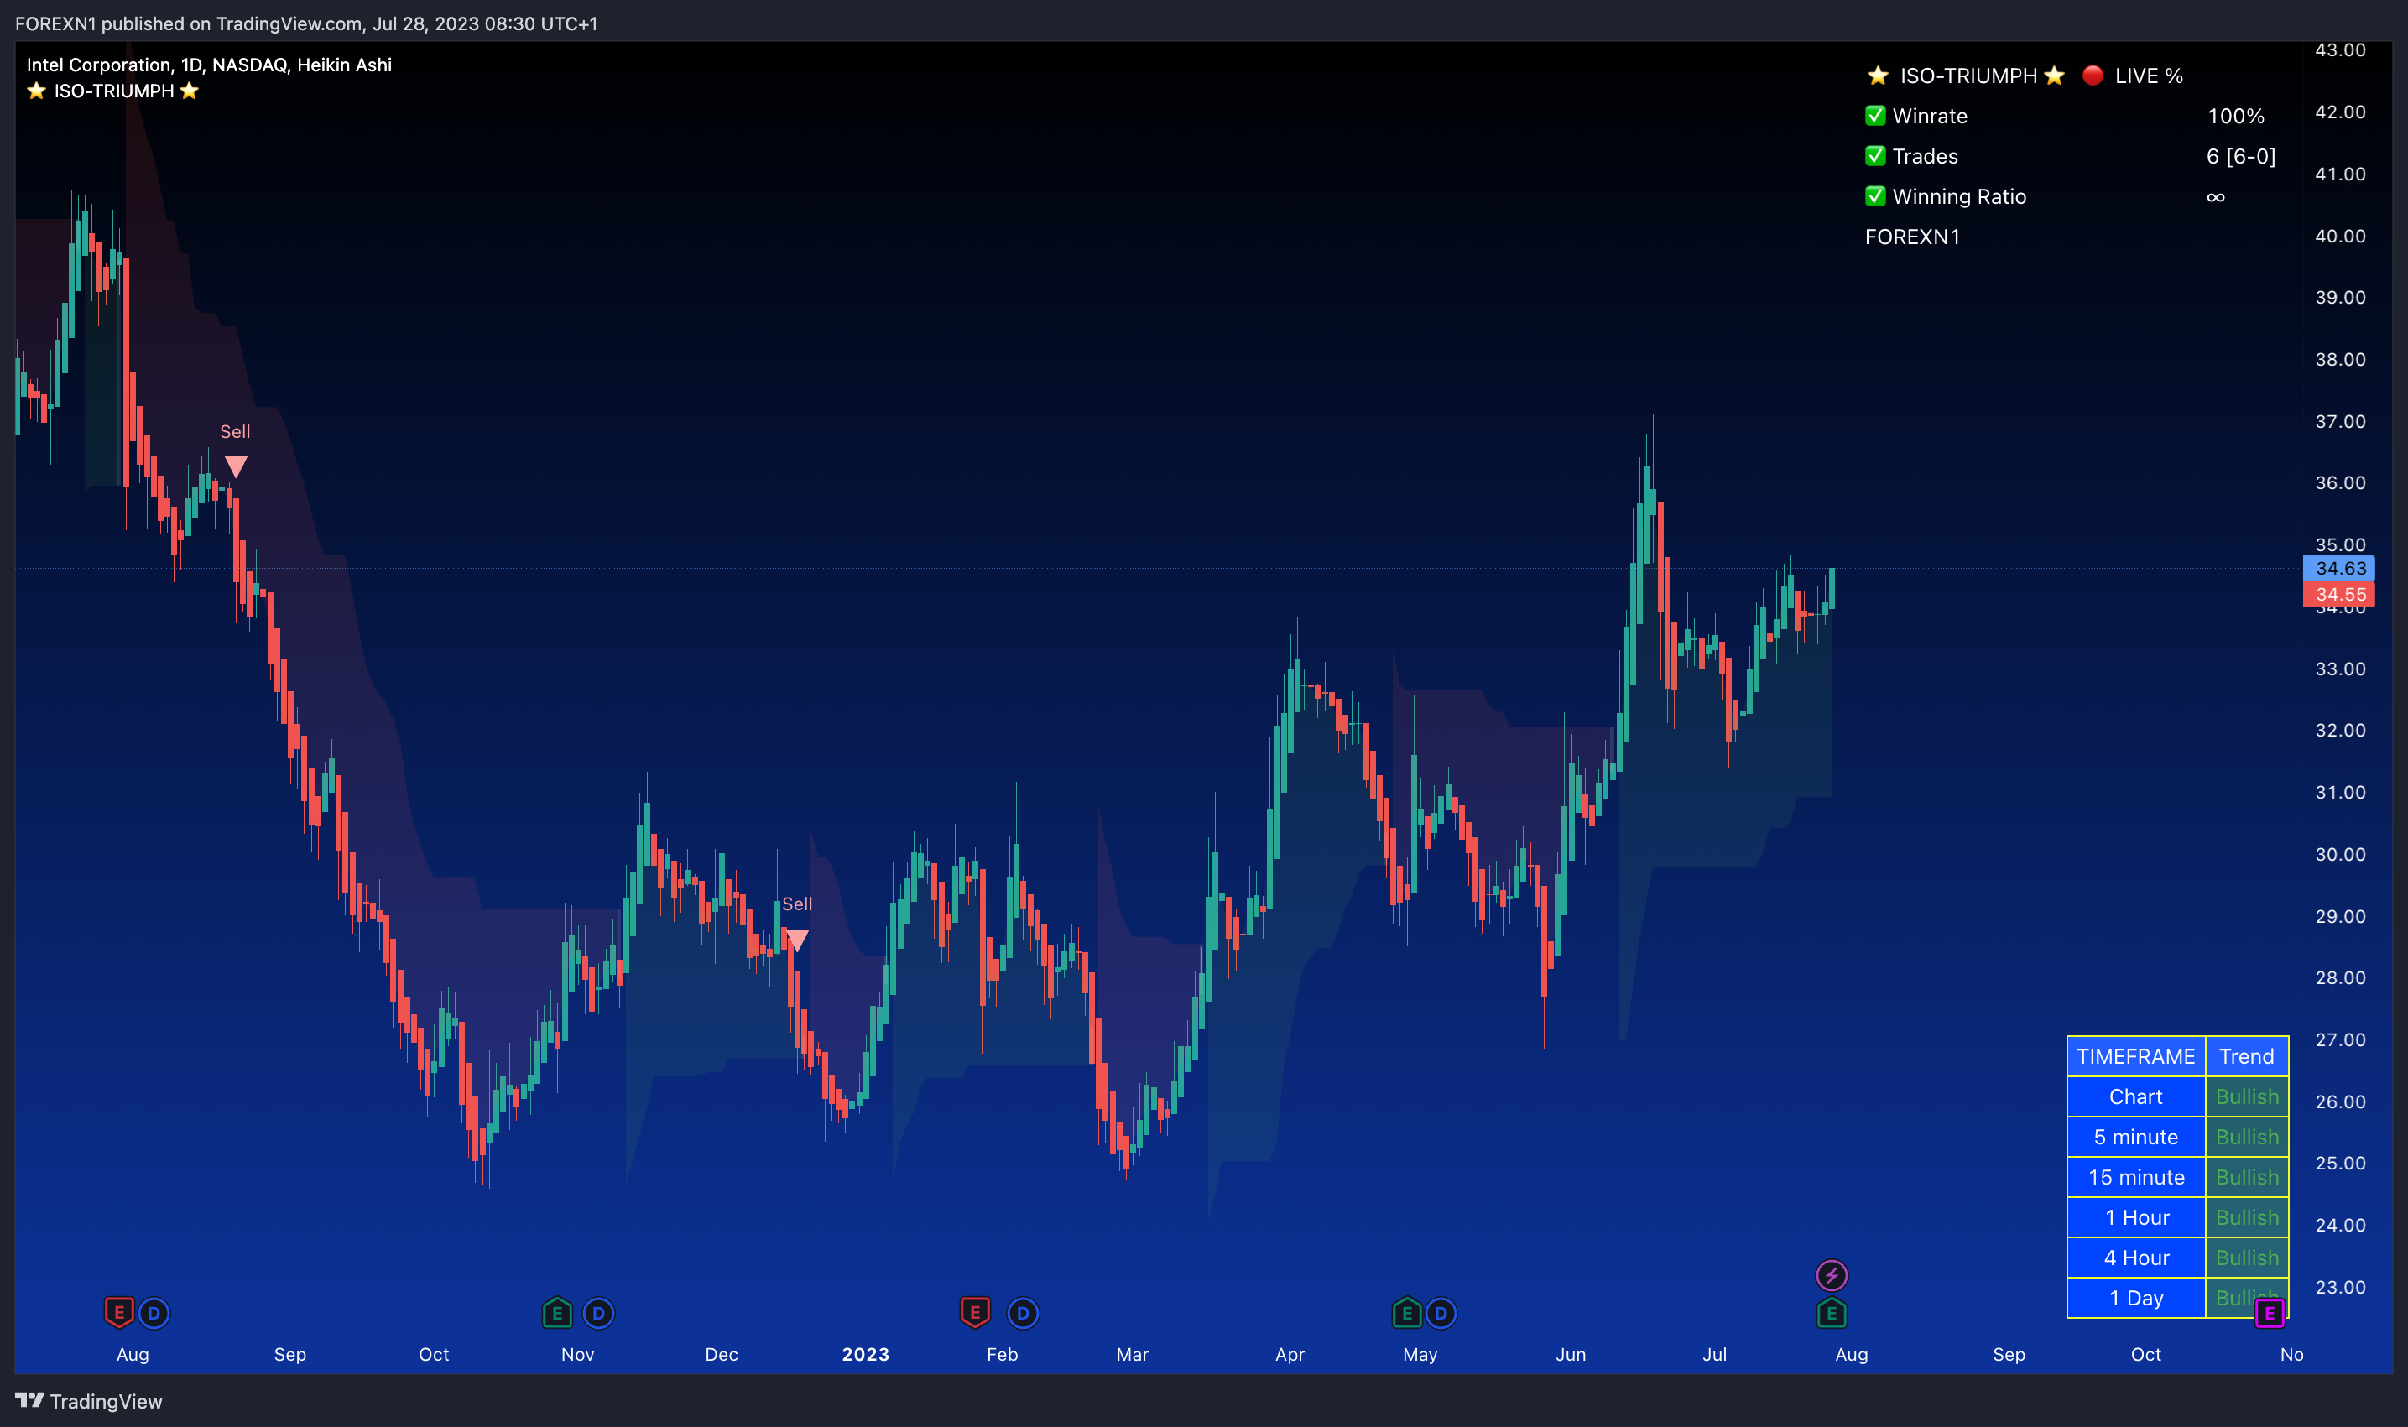Click the Bullish cell for 5 minute
This screenshot has width=2408, height=1427.
click(x=2246, y=1137)
